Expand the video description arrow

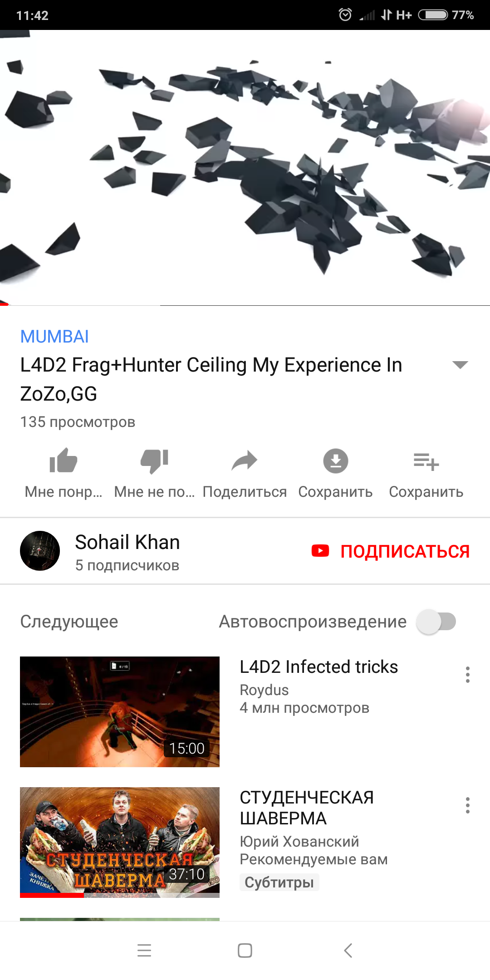[x=460, y=365]
